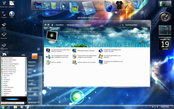This screenshot has width=174, height=109.
Task: Open Recycle Bin desktop icon
Action: (4, 36)
